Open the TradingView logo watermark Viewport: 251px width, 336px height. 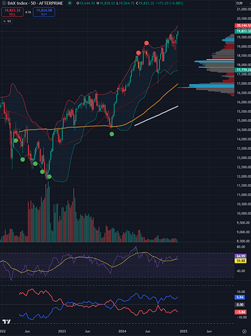click(7, 322)
